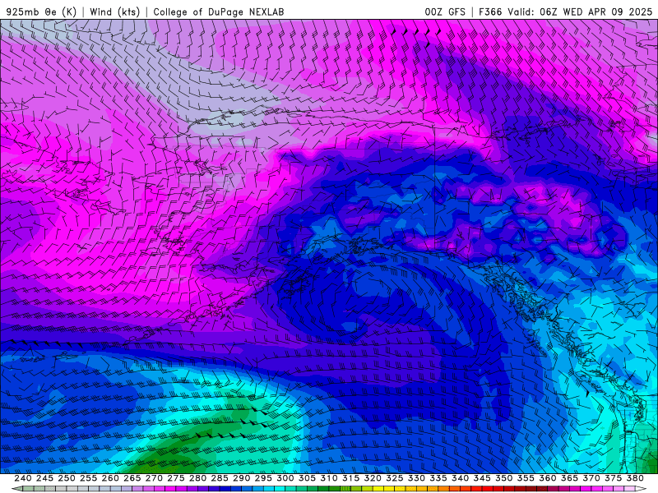Screen dimensions: 658x493
Task: Click the 365 value on the color scale
Action: click(569, 478)
